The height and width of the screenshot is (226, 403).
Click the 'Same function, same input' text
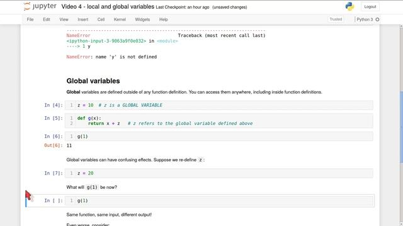109,215
